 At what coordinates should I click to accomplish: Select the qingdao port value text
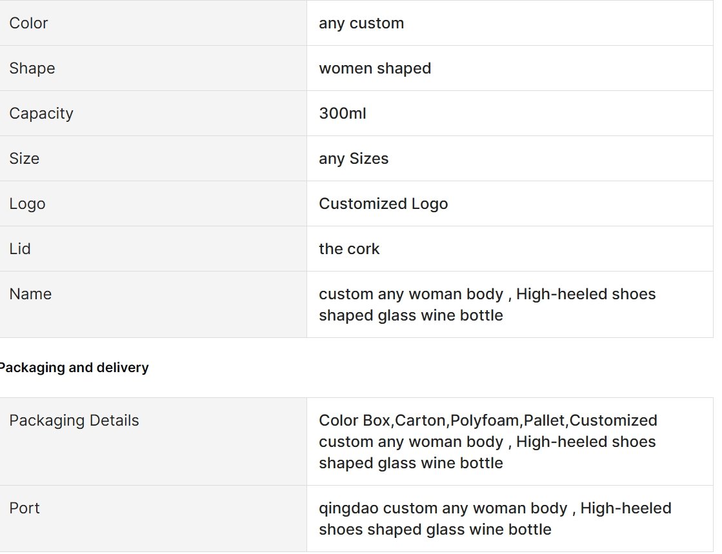[495, 519]
